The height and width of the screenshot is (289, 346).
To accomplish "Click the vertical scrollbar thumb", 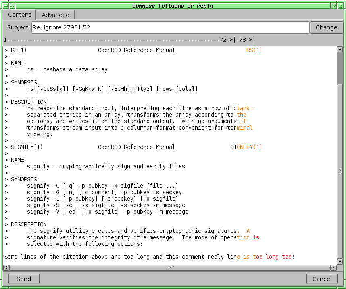I will coord(340,67).
